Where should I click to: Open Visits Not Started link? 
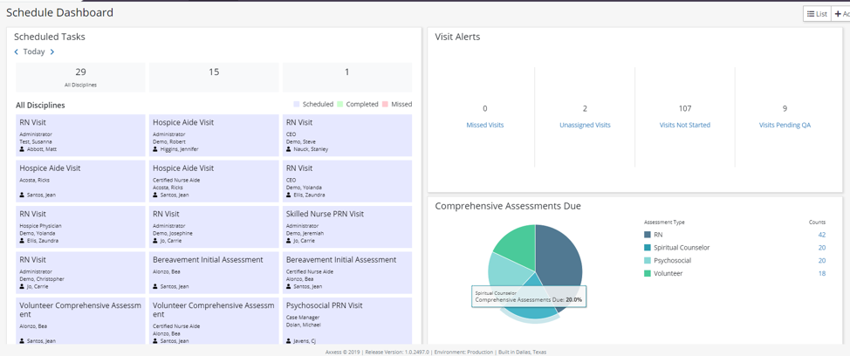[684, 125]
